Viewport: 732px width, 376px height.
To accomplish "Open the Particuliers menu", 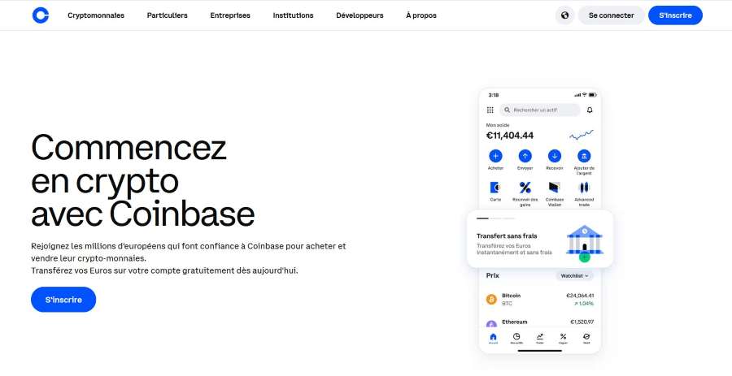I will point(167,15).
